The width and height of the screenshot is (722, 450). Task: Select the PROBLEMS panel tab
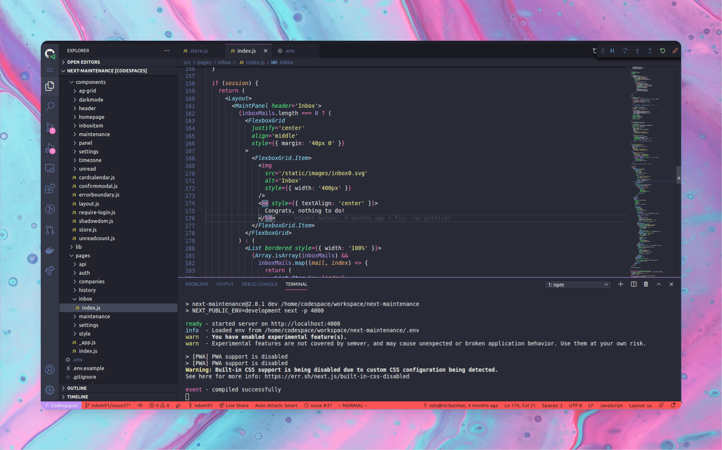point(197,284)
